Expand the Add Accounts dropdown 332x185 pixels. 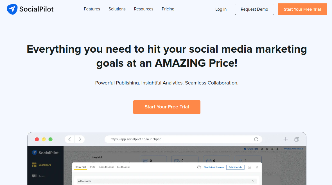click(253, 181)
